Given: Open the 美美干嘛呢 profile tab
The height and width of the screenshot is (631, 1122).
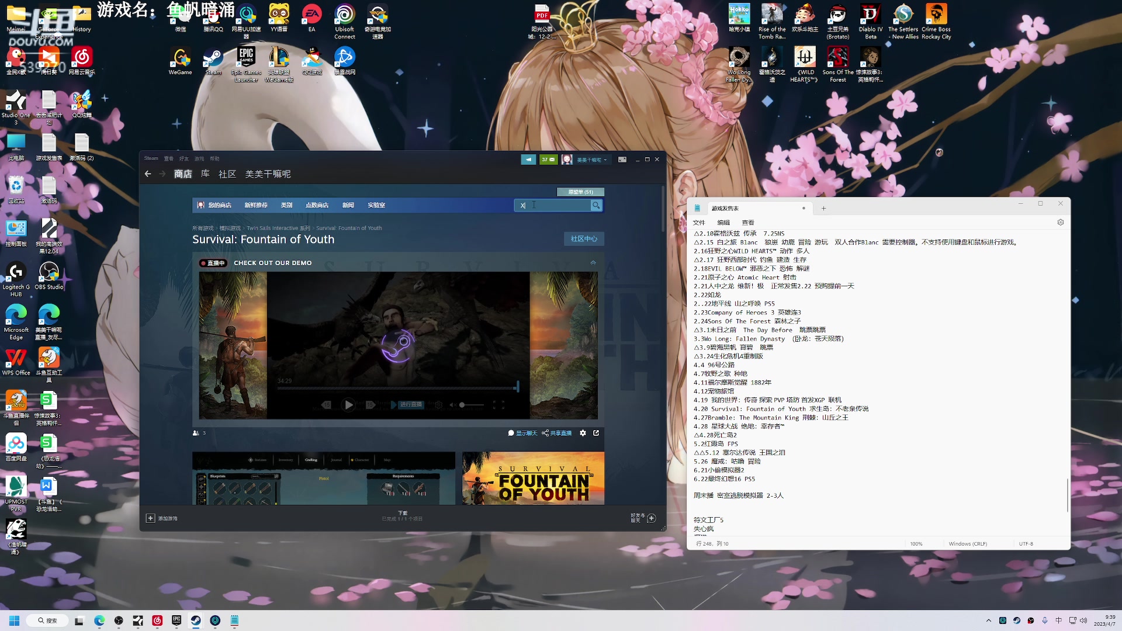Looking at the screenshot, I should (x=268, y=174).
